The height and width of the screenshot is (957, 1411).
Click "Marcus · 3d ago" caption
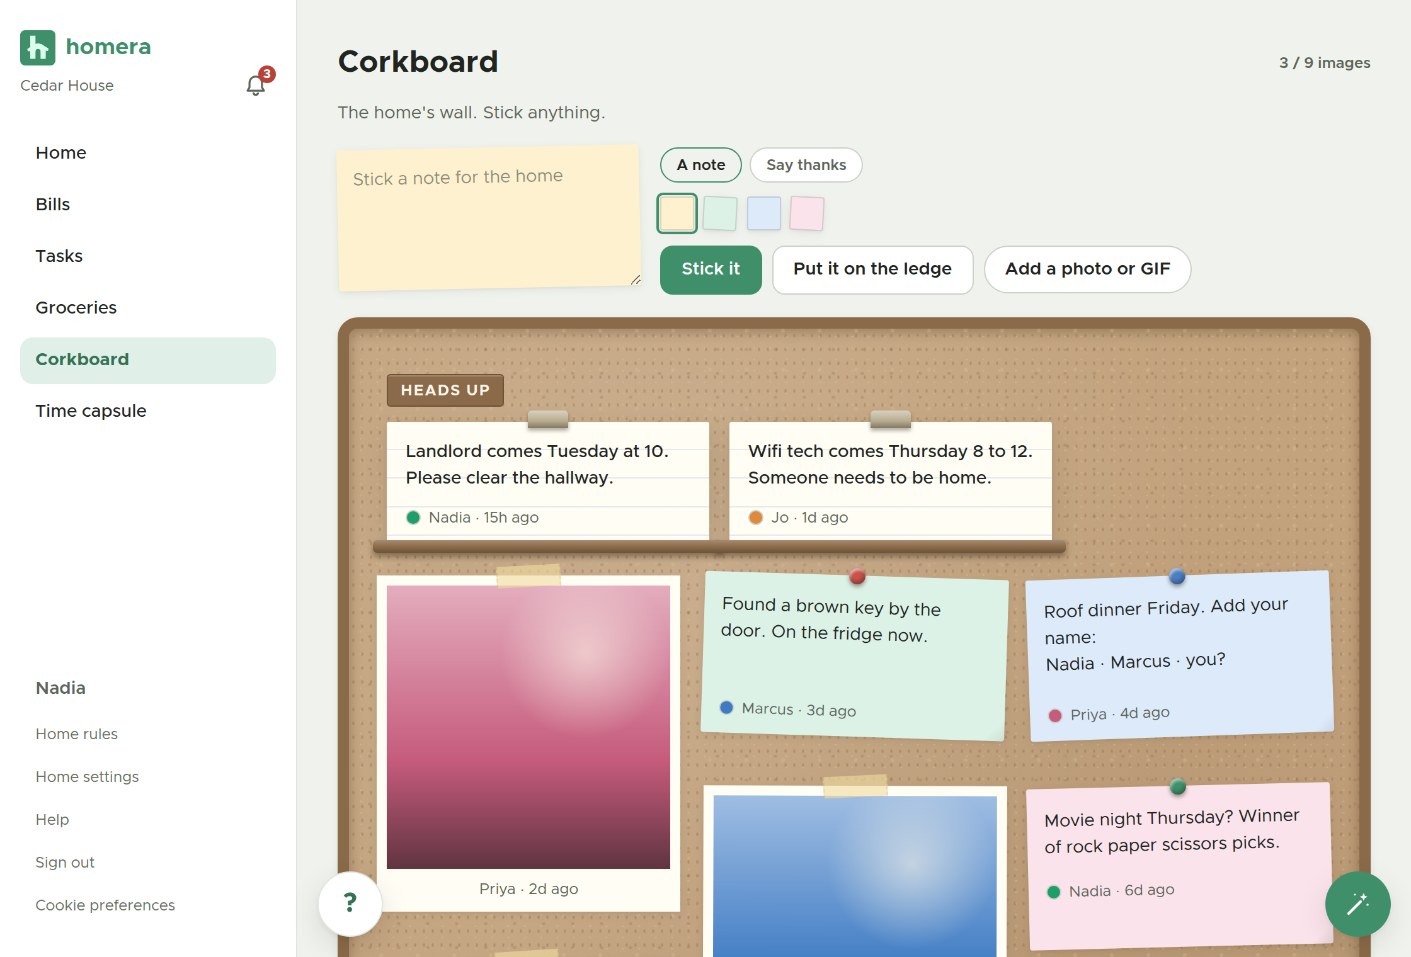tap(799, 710)
